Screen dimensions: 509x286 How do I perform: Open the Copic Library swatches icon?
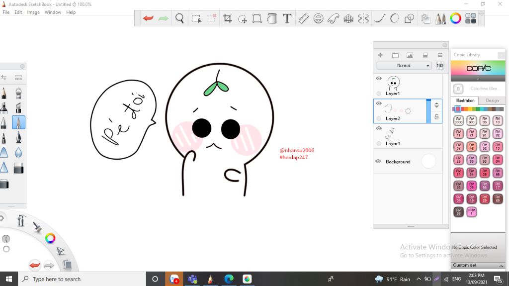pyautogui.click(x=470, y=18)
